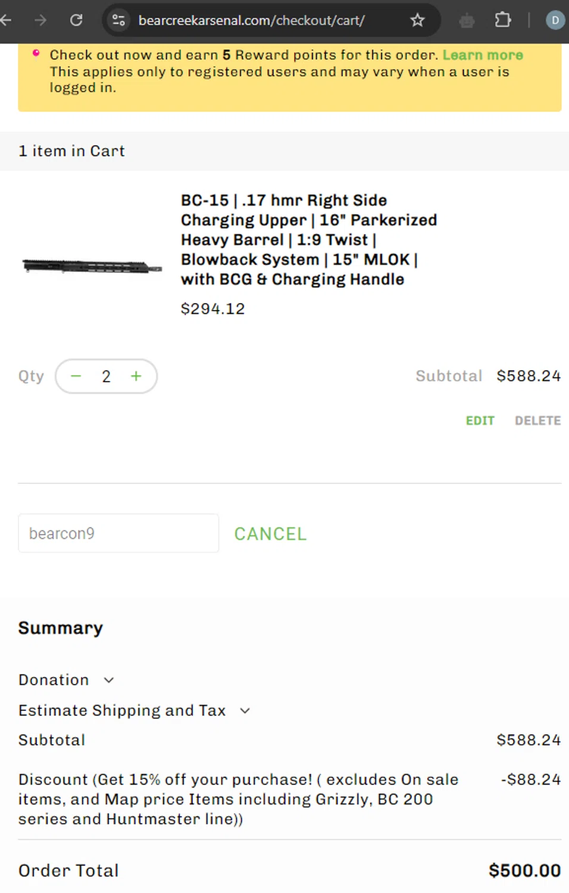Click the browser back arrow

pyautogui.click(x=6, y=20)
